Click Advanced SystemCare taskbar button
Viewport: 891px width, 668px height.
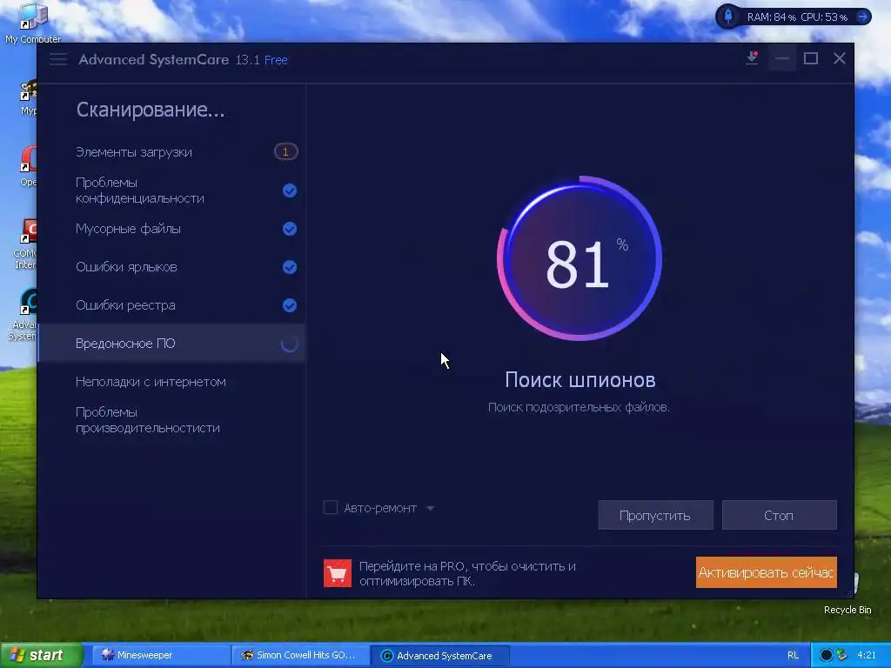click(x=439, y=656)
